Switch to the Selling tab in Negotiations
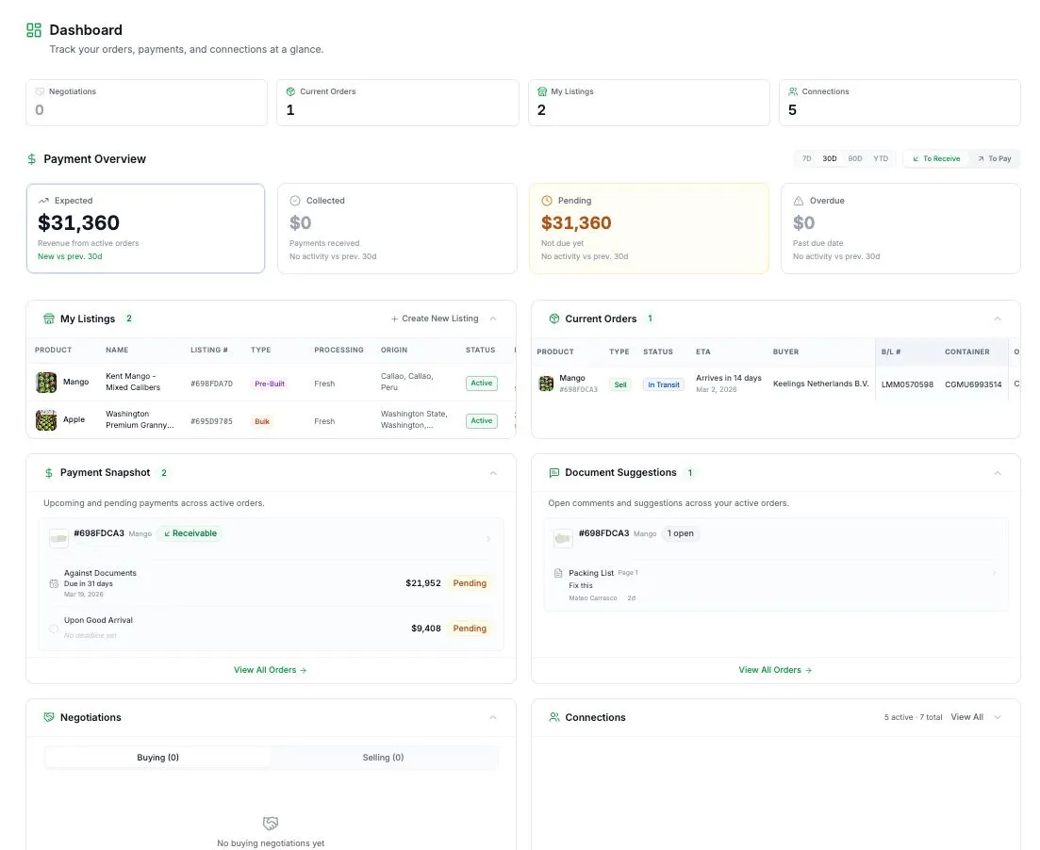The image size is (1040, 850). (383, 757)
